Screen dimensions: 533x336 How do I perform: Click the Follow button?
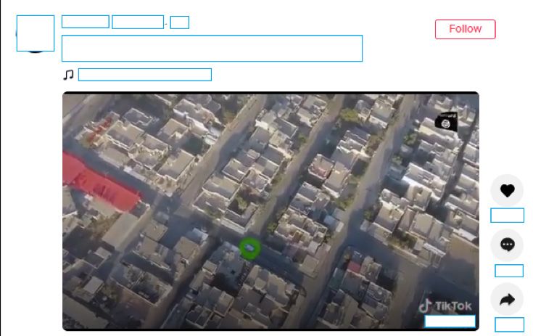click(465, 29)
